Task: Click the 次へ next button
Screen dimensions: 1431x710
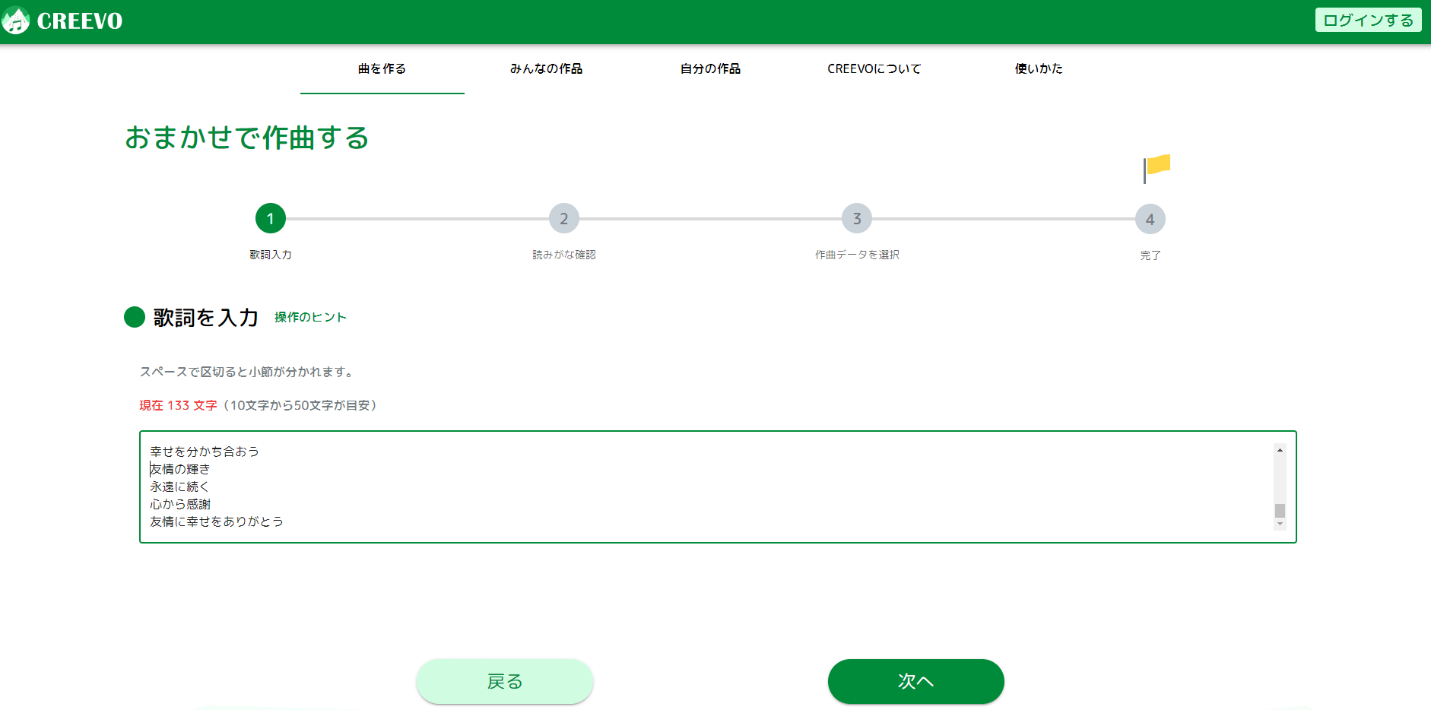Action: coord(916,681)
